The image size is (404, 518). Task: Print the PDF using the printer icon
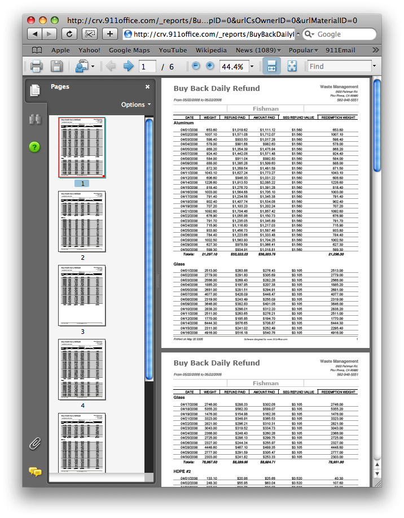(x=36, y=66)
